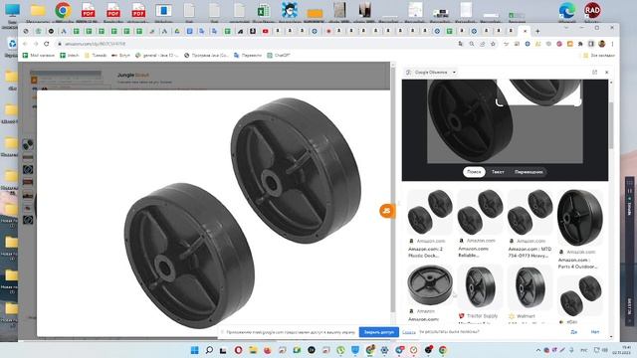Screen dimensions: 637x358
Task: Open 'Parts 4 Outdoor' single wheel result
Action: tap(580, 218)
